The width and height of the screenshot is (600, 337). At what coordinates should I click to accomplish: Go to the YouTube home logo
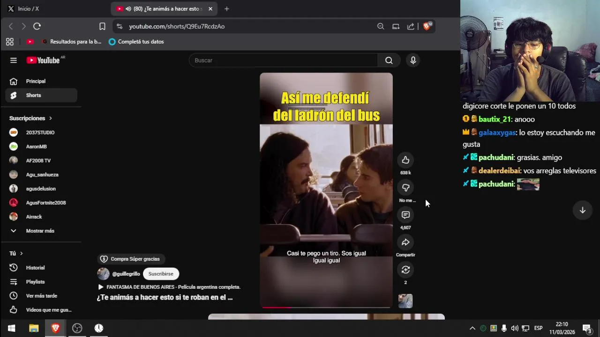(x=43, y=60)
